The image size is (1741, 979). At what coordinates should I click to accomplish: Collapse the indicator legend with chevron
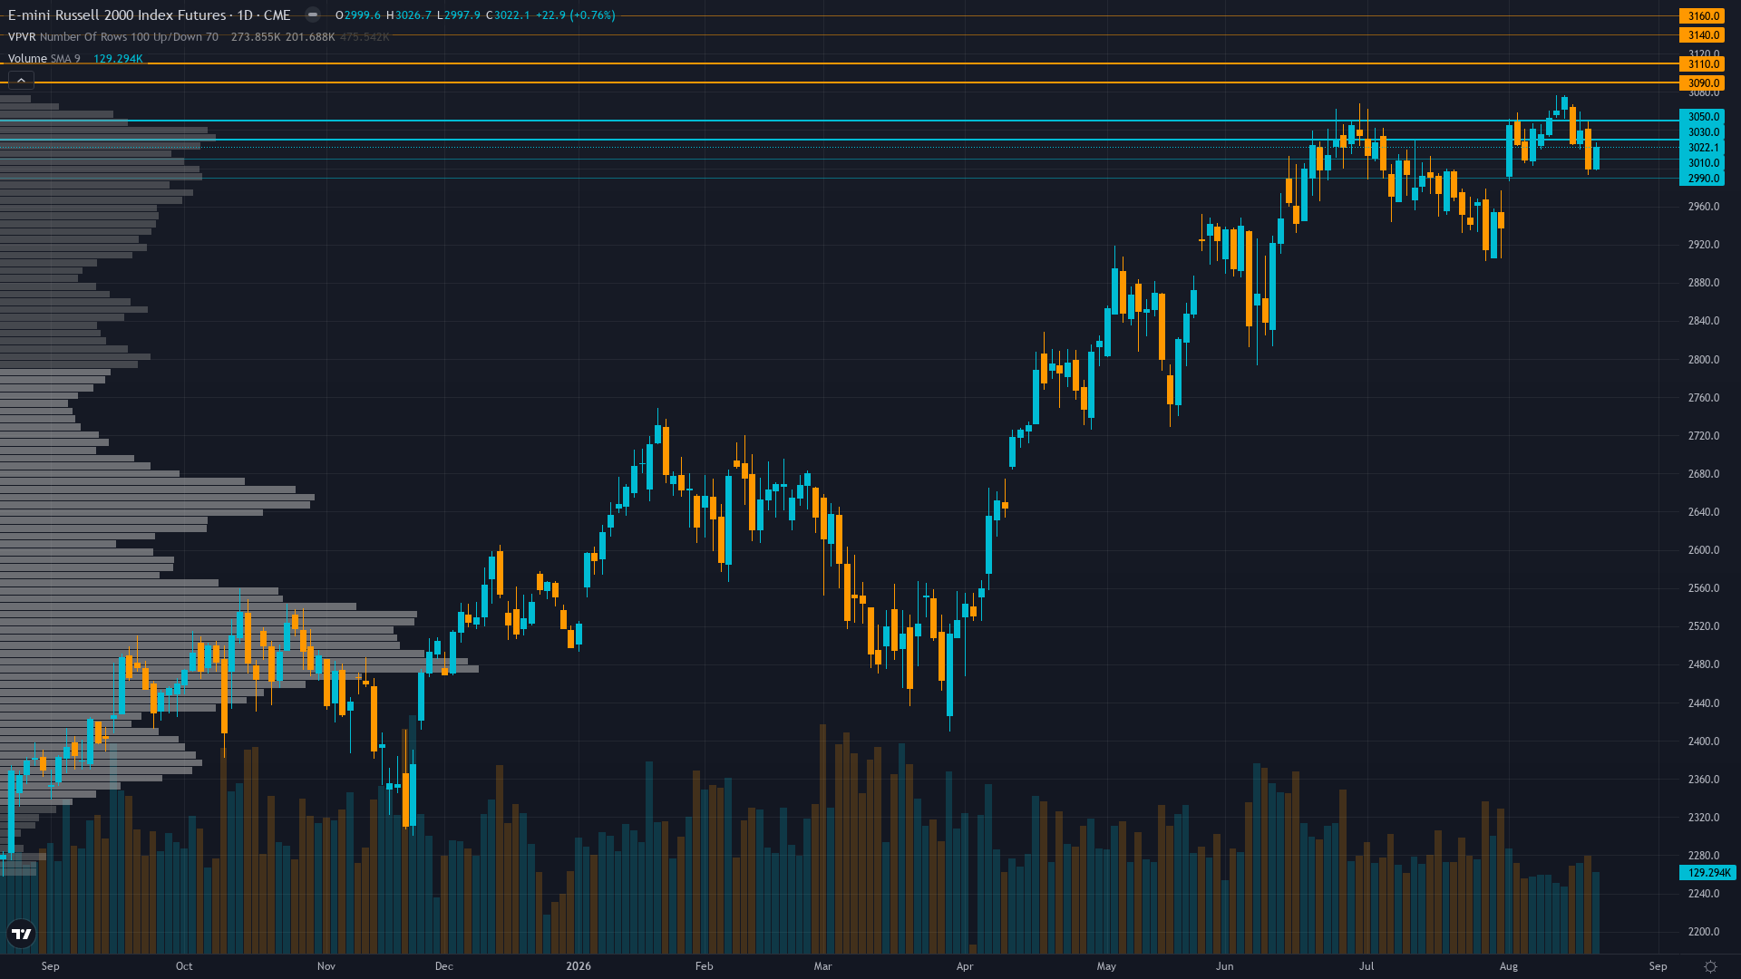coord(21,81)
